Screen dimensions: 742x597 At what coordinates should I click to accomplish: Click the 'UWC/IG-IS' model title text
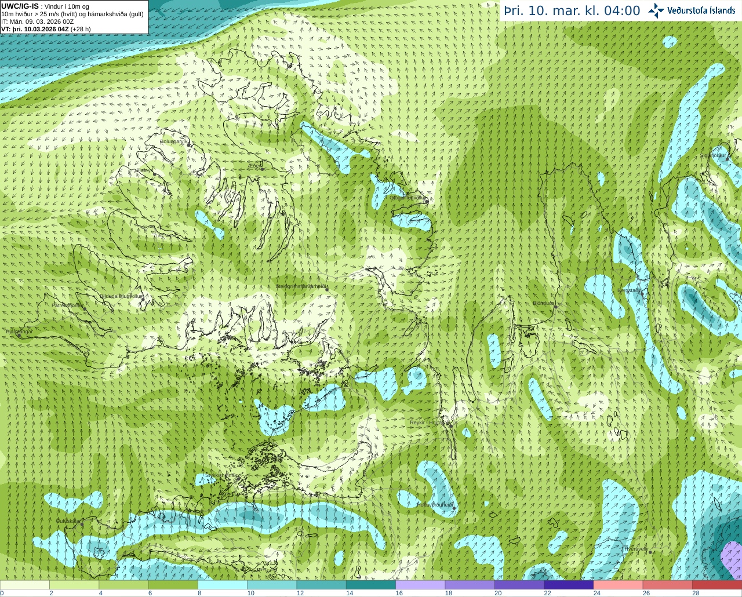pos(20,6)
